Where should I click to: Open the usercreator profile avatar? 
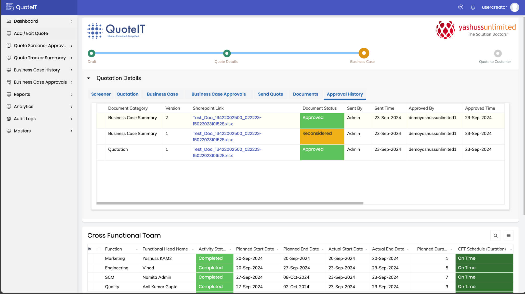click(x=514, y=7)
